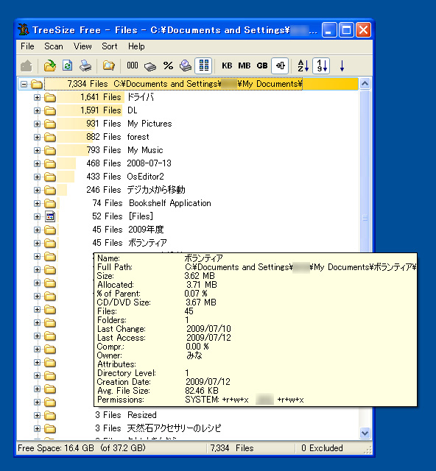436x471 pixels.
Task: Expand the [Files] node
Action: (37, 216)
